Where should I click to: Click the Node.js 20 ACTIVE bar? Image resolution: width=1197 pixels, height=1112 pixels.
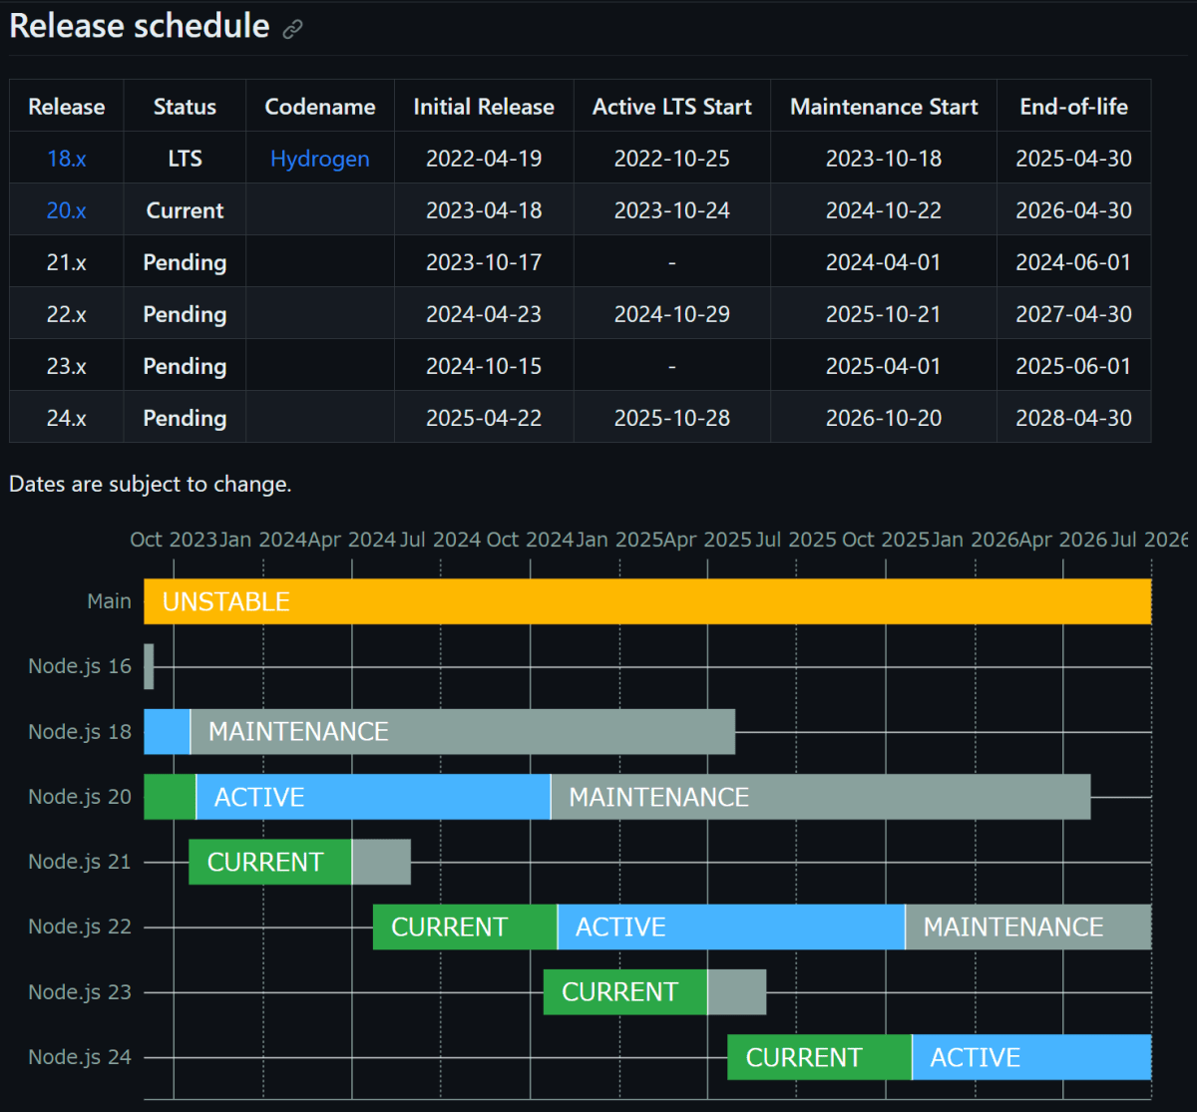[x=373, y=797]
